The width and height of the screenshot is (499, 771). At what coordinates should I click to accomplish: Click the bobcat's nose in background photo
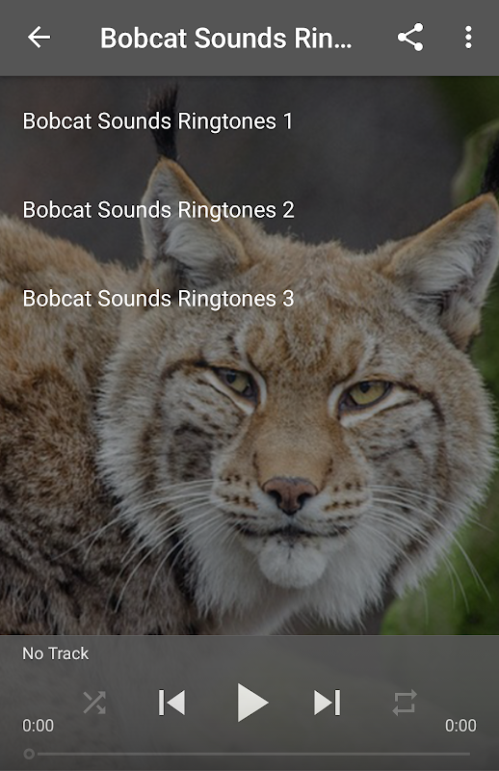[290, 493]
